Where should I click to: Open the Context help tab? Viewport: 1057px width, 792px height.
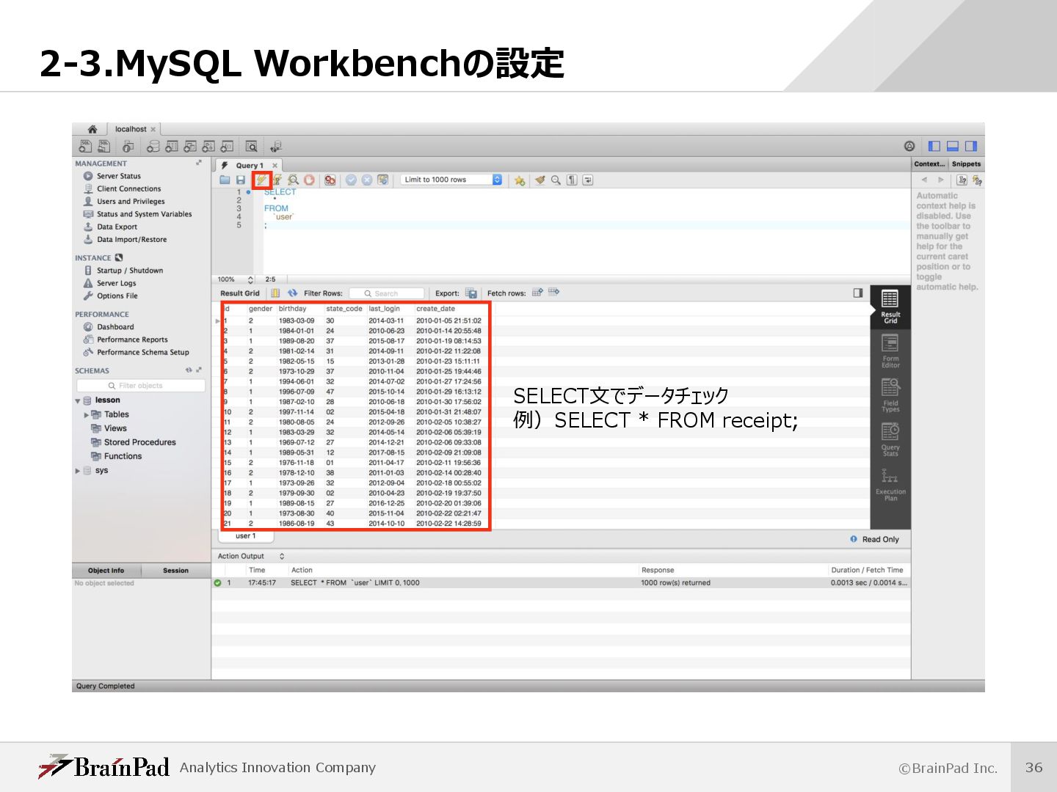coord(930,164)
